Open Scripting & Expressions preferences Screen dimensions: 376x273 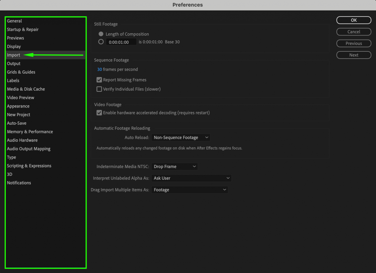(x=29, y=165)
